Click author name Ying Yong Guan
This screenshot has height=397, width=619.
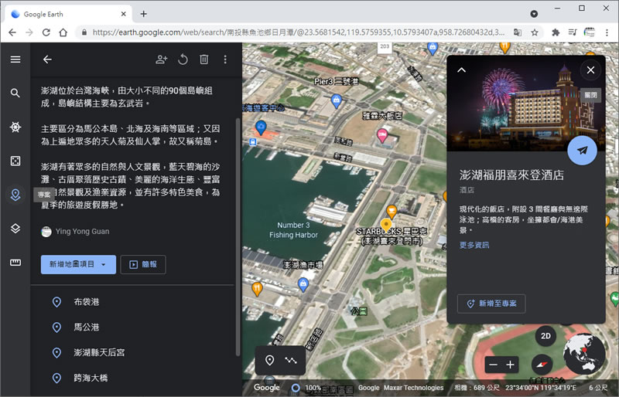click(x=82, y=232)
